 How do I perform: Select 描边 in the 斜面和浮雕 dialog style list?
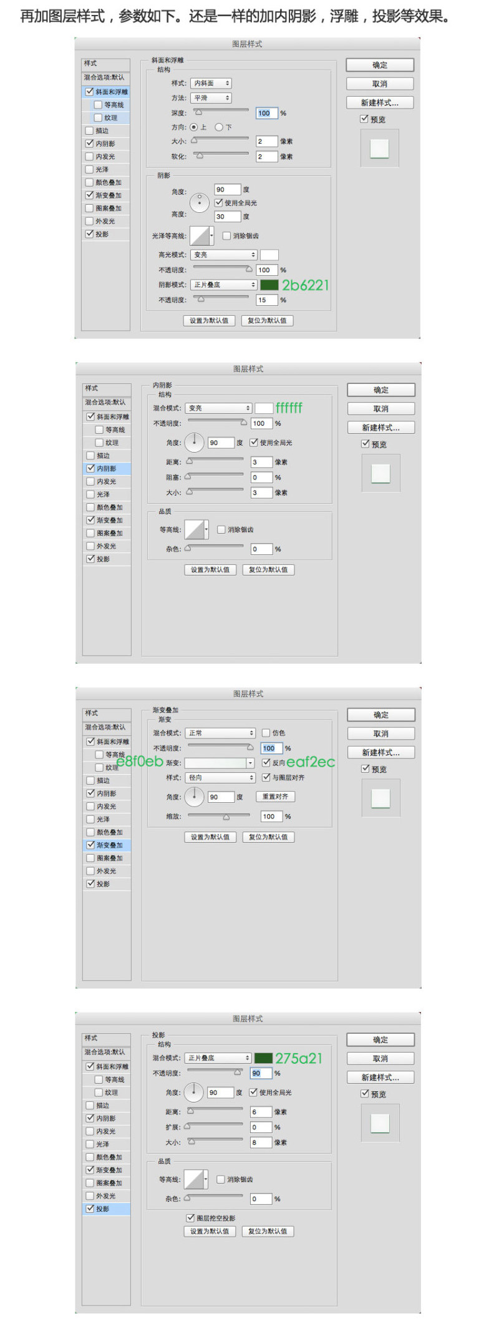pos(105,130)
